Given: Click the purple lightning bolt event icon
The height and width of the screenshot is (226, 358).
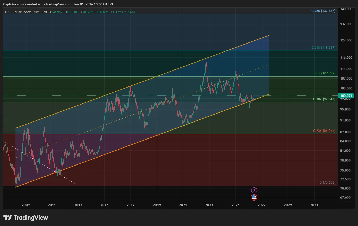Looking at the screenshot, I should tap(254, 190).
